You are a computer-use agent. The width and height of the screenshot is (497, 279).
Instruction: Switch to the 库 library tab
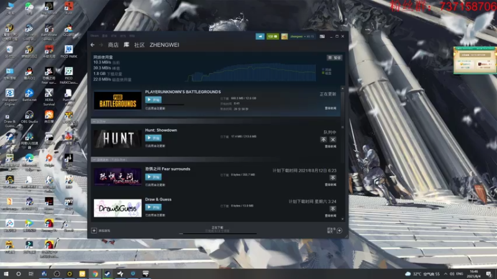pyautogui.click(x=126, y=45)
